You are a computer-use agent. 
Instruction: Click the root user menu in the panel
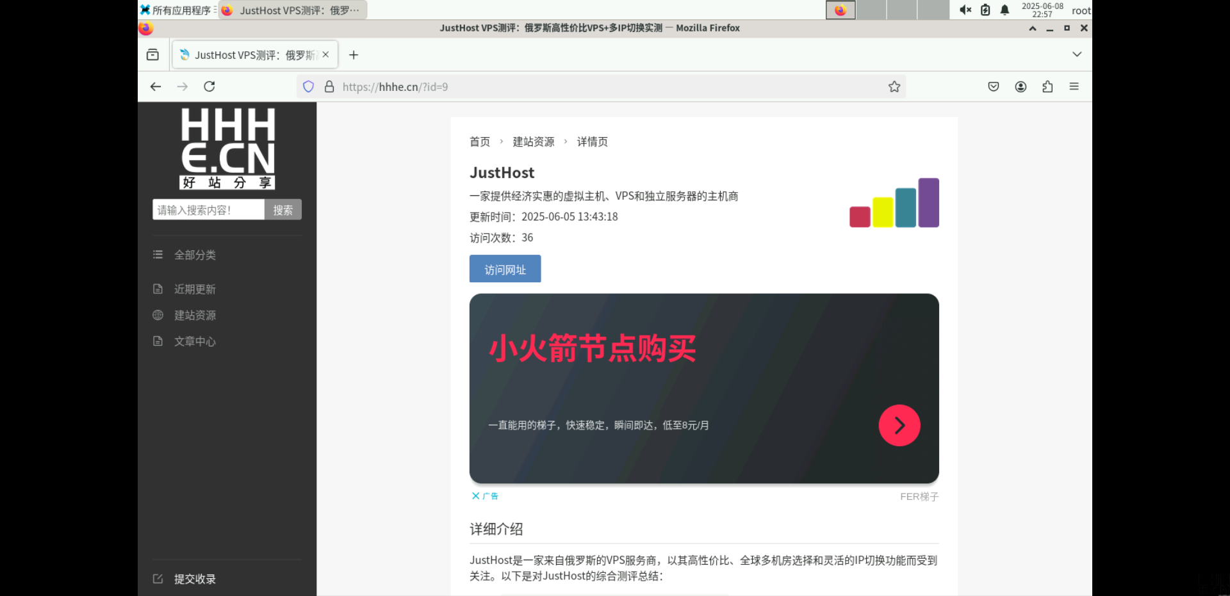pyautogui.click(x=1081, y=10)
